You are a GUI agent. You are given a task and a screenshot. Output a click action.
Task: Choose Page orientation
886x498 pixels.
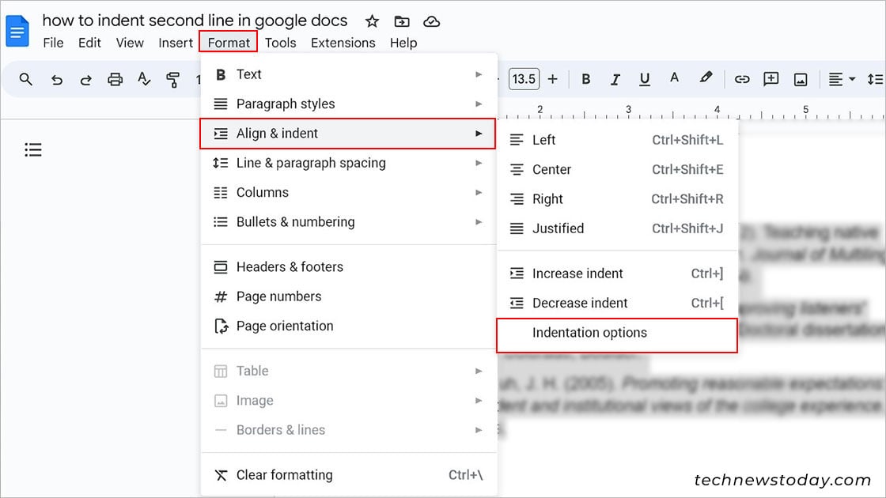point(349,326)
